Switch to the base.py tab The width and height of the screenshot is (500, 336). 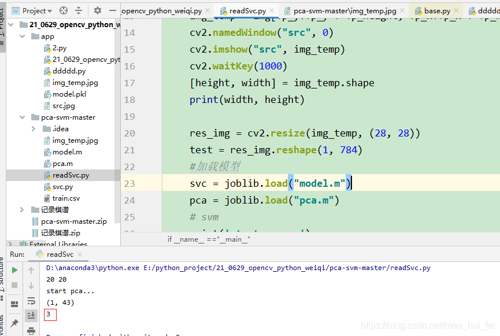click(435, 10)
